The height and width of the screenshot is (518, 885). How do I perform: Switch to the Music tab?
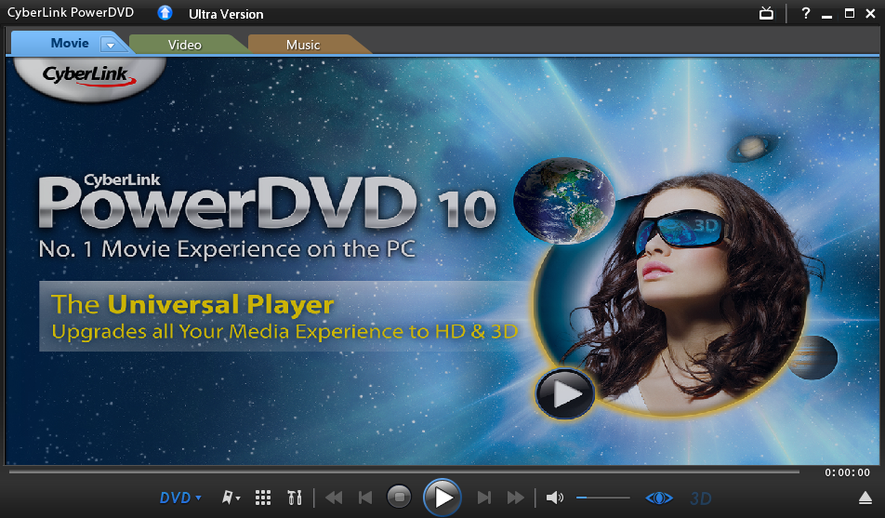[303, 45]
